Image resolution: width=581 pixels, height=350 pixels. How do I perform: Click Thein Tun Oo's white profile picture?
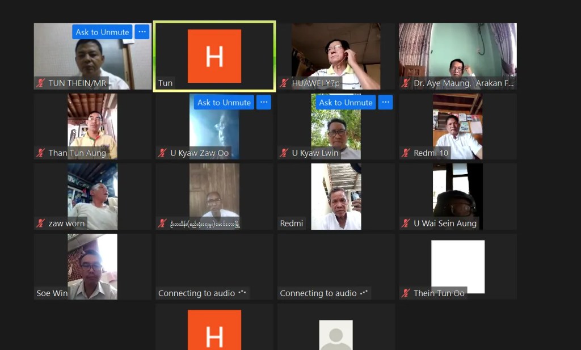tap(457, 265)
